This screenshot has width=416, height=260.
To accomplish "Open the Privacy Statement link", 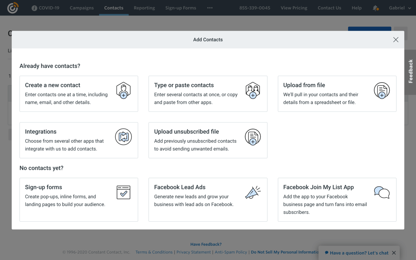I will [193, 252].
